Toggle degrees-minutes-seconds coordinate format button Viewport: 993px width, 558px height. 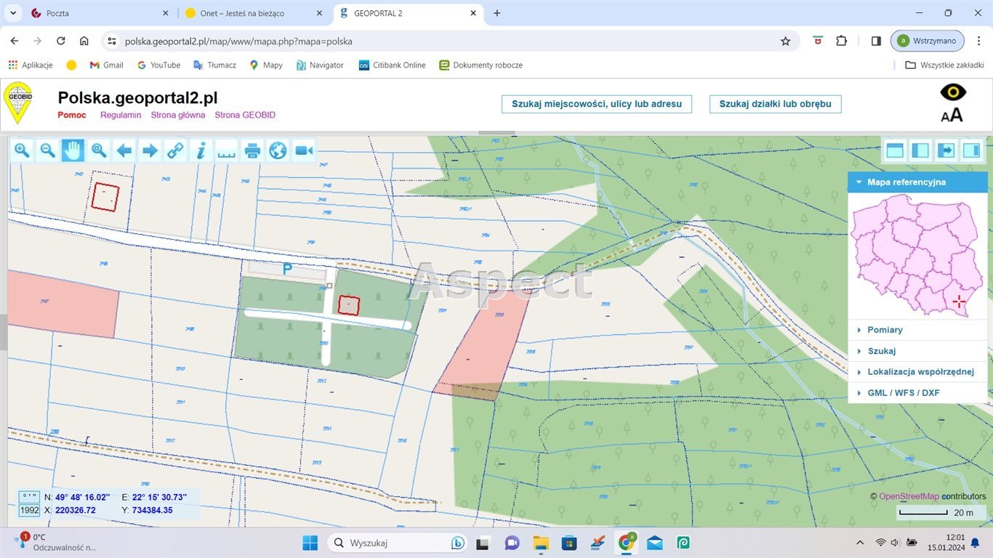(30, 497)
